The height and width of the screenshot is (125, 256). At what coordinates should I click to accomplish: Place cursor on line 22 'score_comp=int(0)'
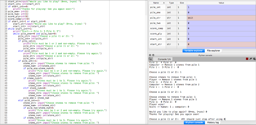click(x=19, y=19)
